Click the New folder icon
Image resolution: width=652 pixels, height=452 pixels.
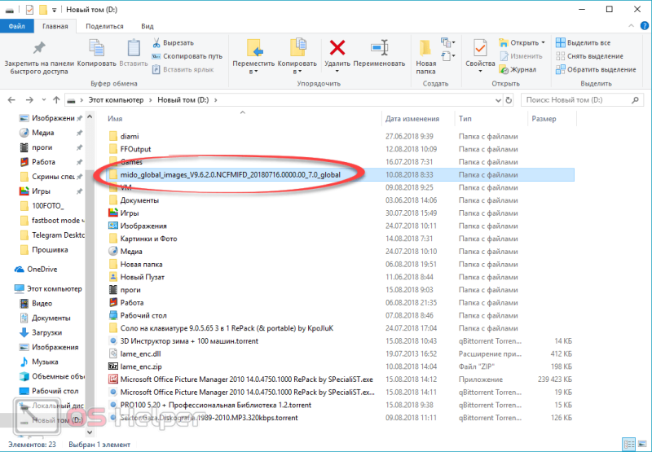[425, 48]
